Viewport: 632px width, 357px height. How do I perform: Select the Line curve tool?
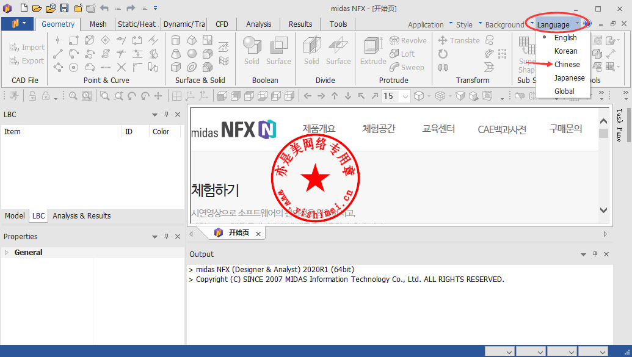(x=57, y=54)
